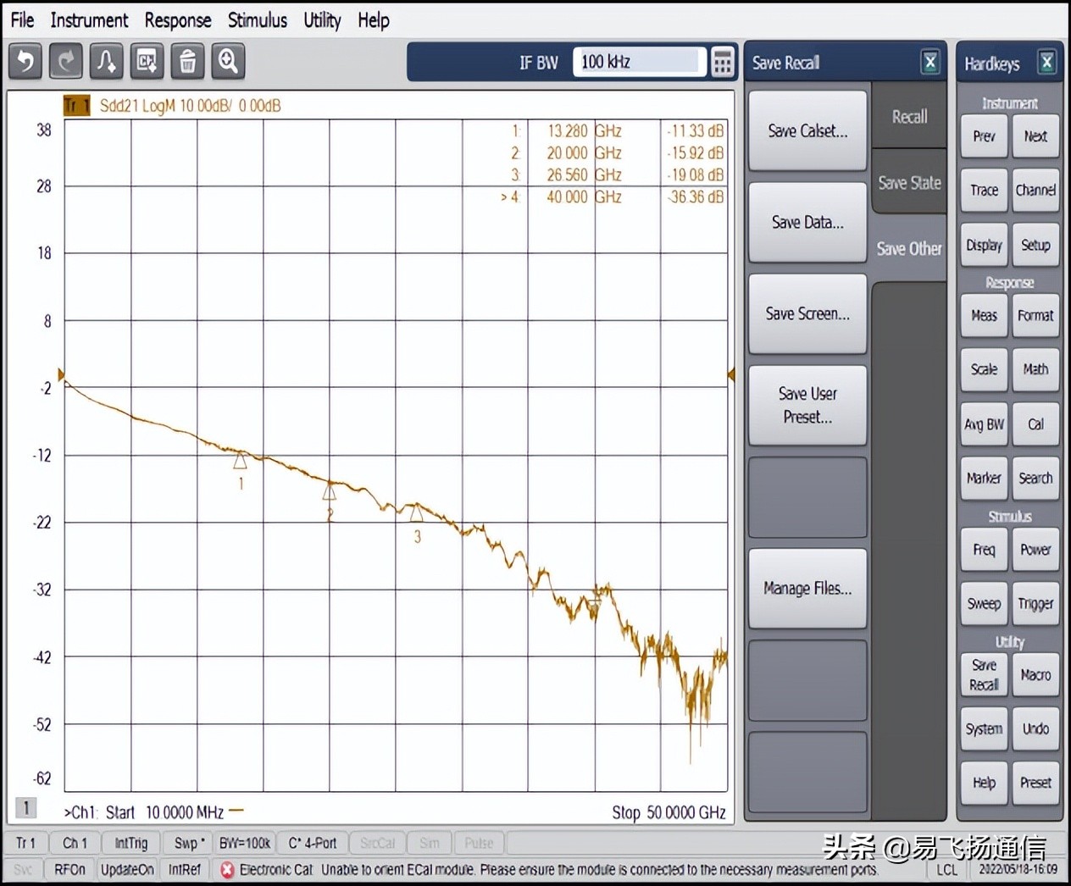1071x886 pixels.
Task: Close the Hardkeys panel
Action: (x=1047, y=63)
